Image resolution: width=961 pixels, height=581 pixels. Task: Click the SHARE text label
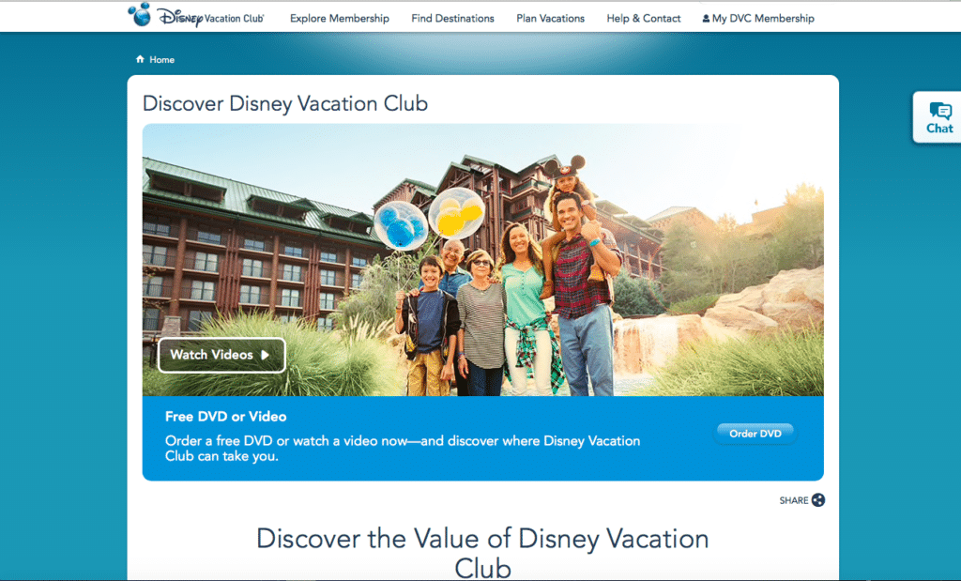click(794, 500)
